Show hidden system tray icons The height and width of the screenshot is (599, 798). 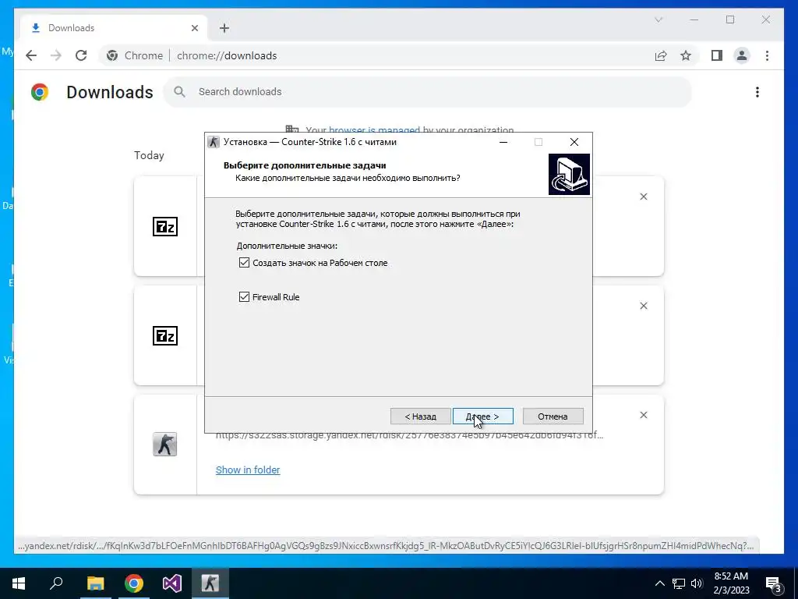[659, 583]
